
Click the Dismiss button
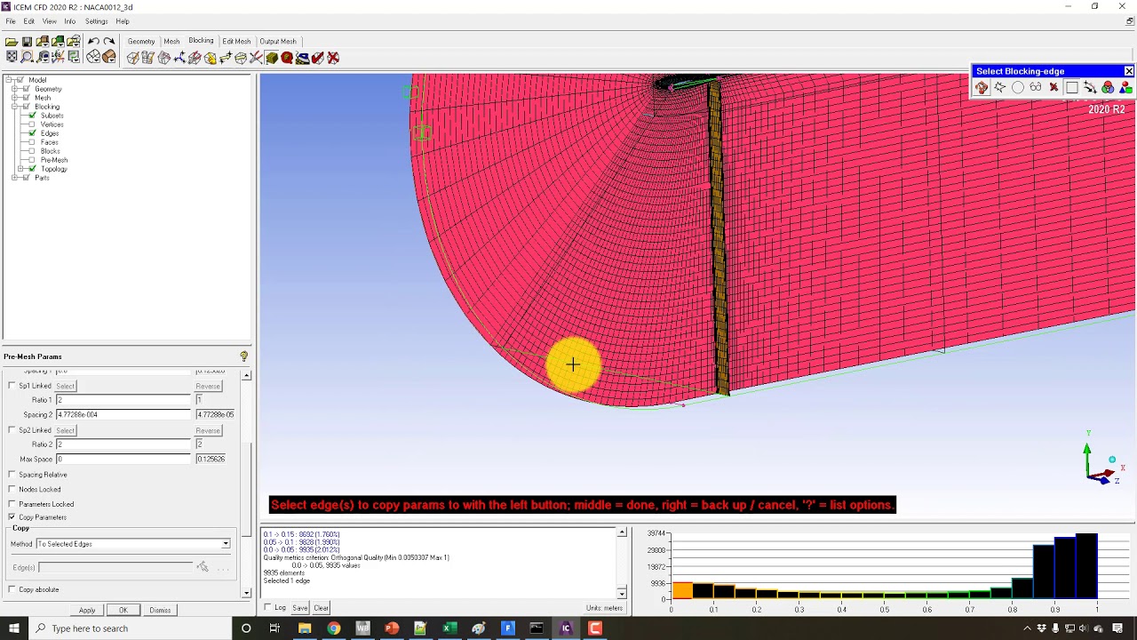click(160, 610)
